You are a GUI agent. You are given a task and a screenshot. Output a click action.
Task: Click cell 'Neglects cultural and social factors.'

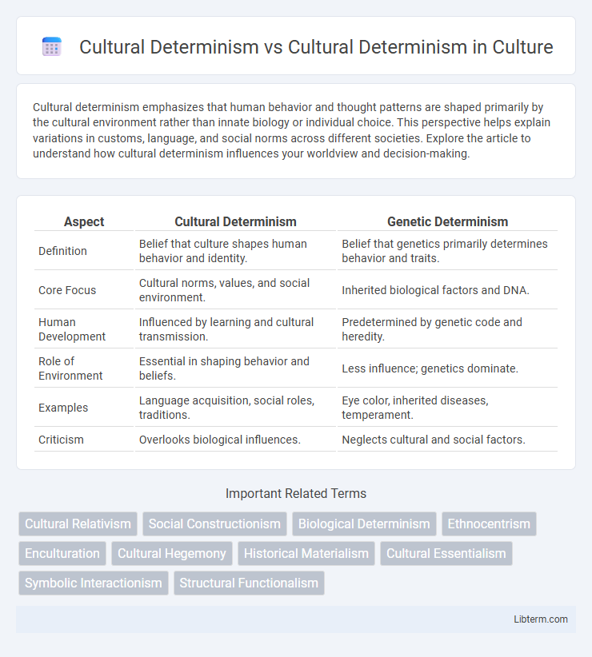[448, 440]
